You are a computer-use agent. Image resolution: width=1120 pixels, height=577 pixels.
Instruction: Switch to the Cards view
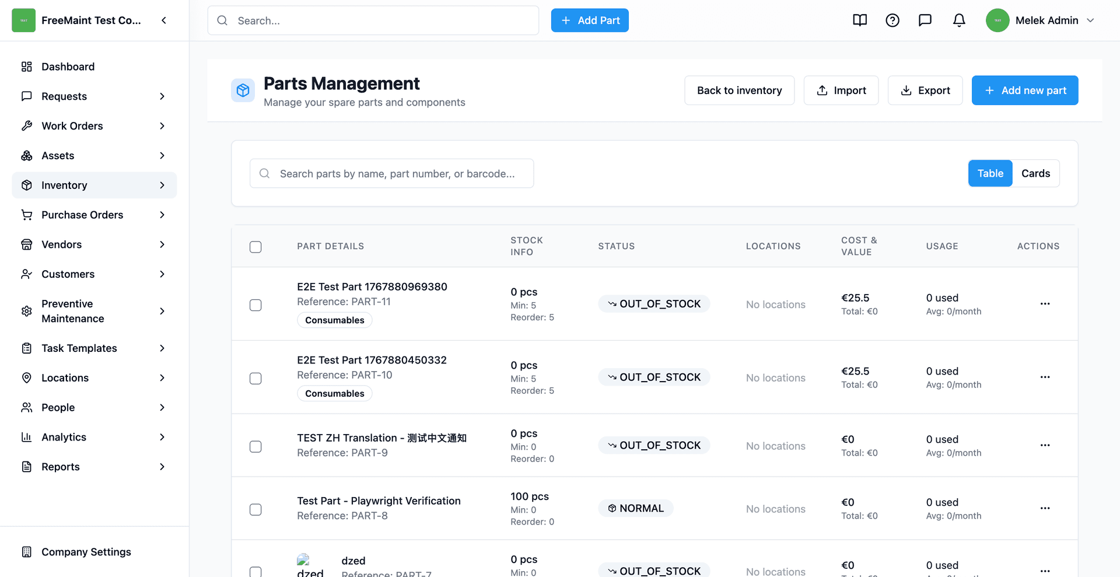click(1035, 173)
